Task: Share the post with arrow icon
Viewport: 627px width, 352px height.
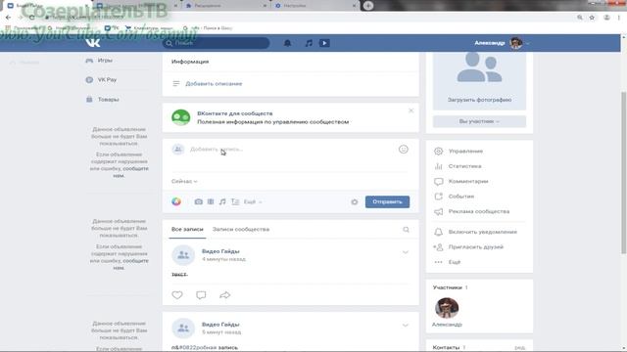Action: 224,295
